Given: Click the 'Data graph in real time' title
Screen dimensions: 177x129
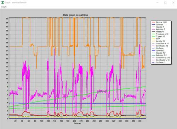Looking at the screenshot, I should 75,15.
